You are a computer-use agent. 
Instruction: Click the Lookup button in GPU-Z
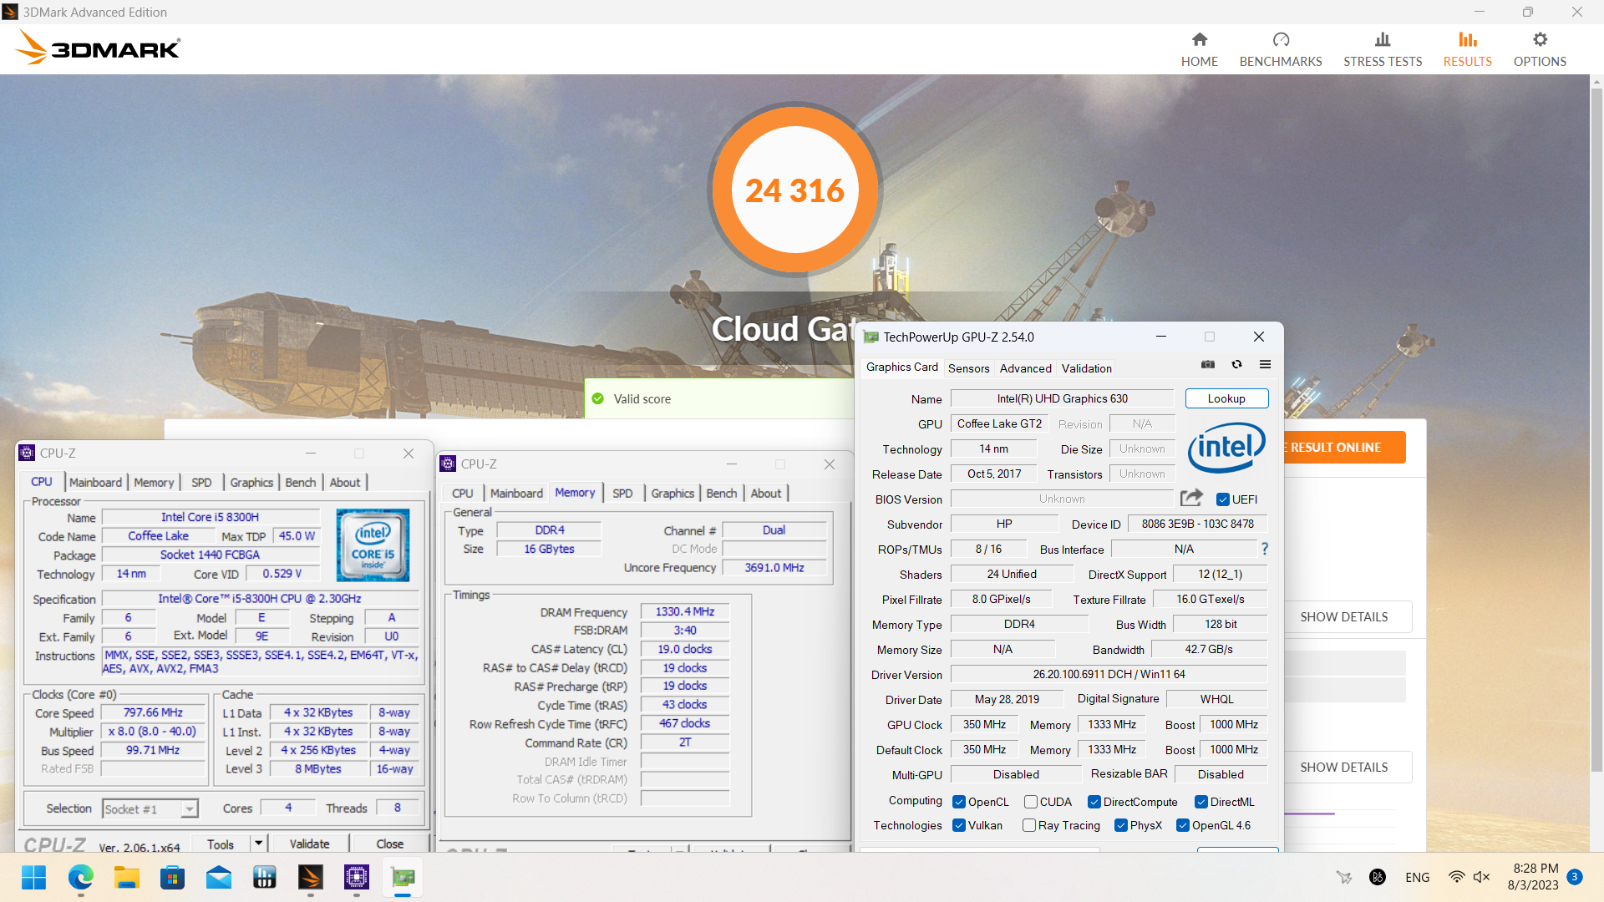click(1226, 398)
